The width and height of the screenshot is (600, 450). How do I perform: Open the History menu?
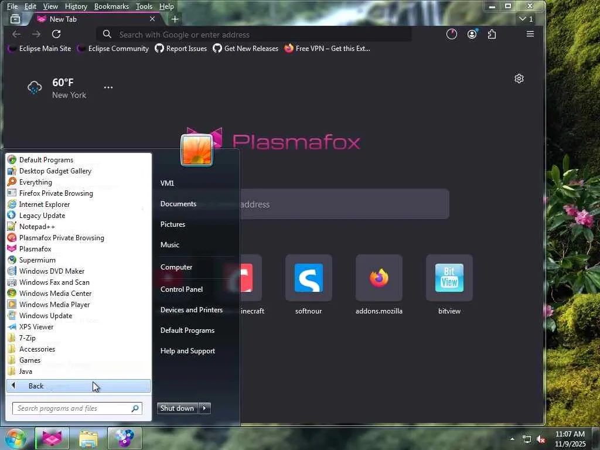(76, 6)
